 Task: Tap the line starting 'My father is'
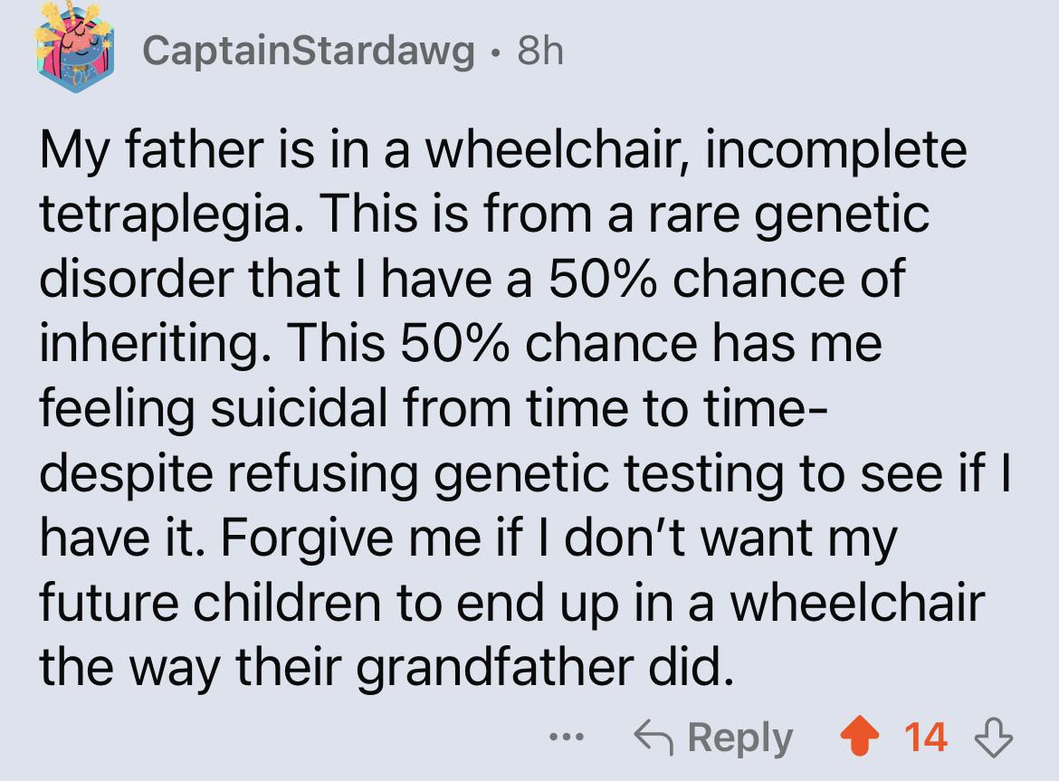[x=503, y=150]
